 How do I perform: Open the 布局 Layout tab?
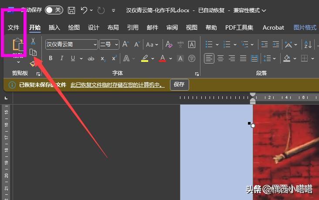(x=113, y=27)
